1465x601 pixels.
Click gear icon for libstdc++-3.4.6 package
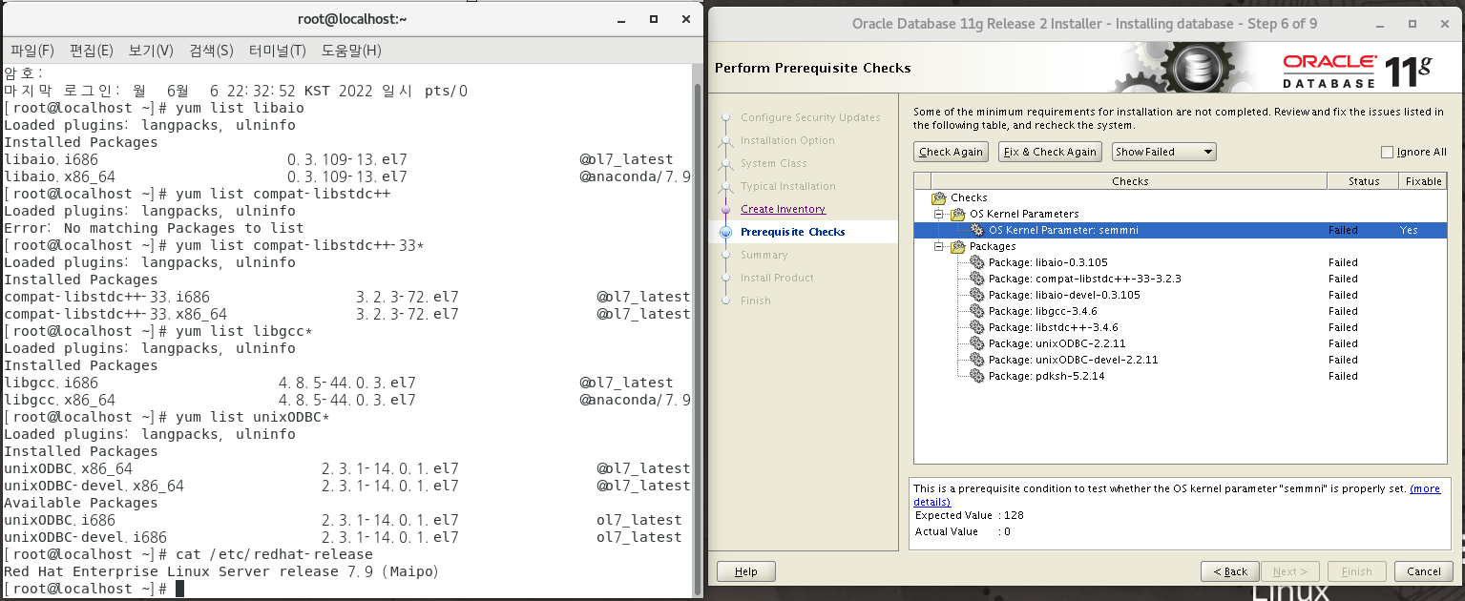pyautogui.click(x=977, y=327)
